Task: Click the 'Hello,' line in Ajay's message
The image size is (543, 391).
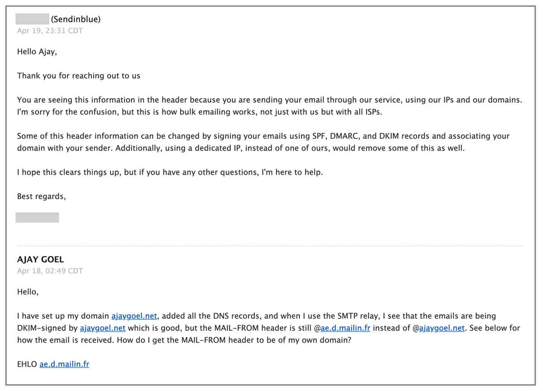Action: click(28, 292)
